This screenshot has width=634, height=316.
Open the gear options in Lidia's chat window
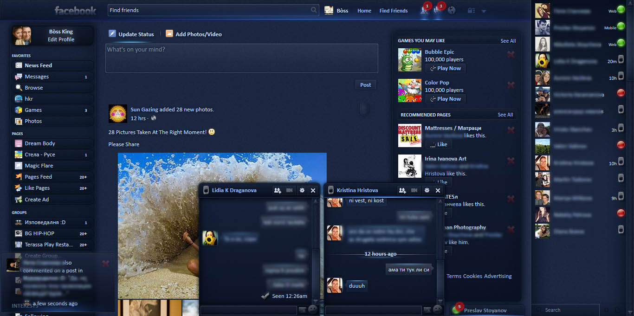[302, 190]
